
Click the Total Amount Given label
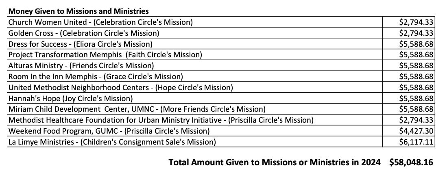(x=275, y=162)
